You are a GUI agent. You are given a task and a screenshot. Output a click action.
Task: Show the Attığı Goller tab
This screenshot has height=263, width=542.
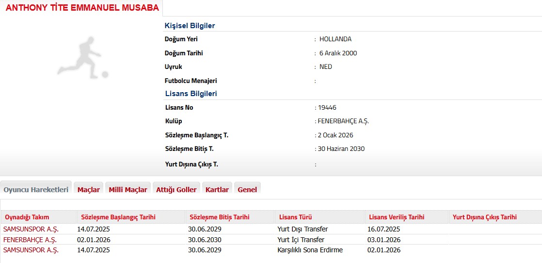[x=176, y=190]
